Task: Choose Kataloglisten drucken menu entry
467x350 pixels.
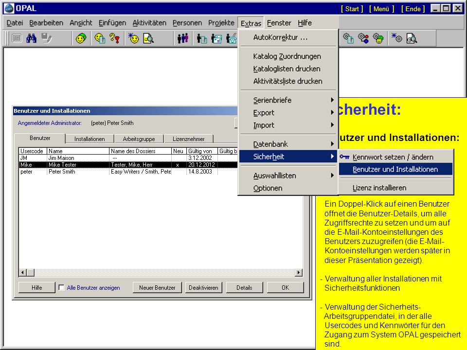Action: pos(288,69)
